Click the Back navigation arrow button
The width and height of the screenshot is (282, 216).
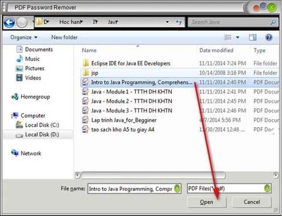9,22
